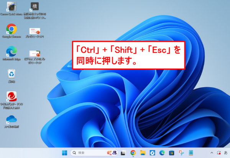Image resolution: width=230 pixels, height=158 pixels.
Task: Open the Windows Start menu
Action: pos(64,153)
